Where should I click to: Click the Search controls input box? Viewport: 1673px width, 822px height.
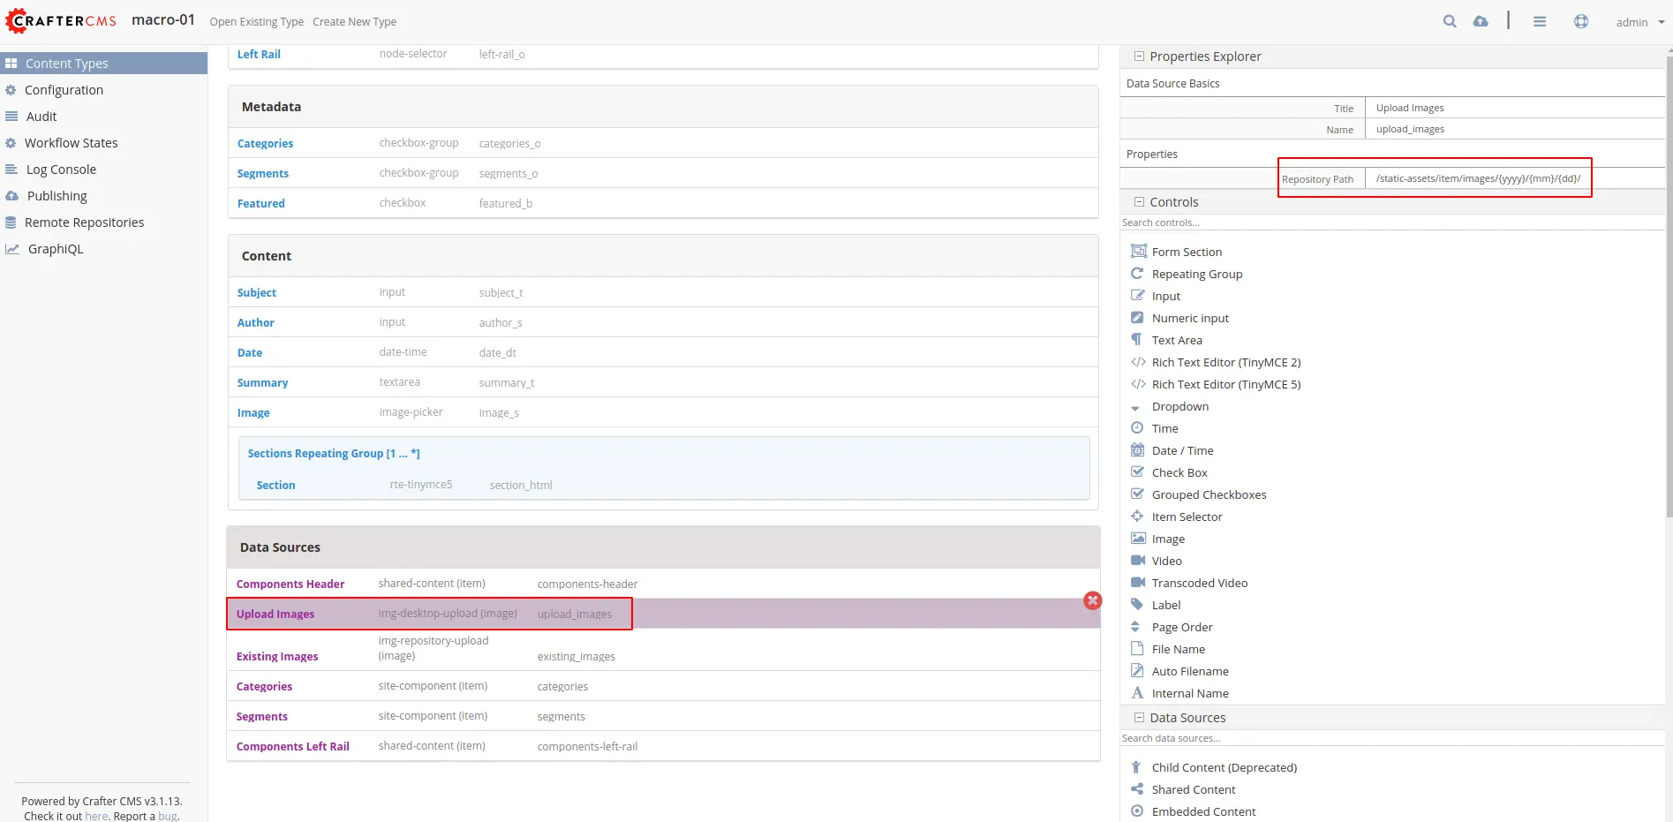[1390, 222]
